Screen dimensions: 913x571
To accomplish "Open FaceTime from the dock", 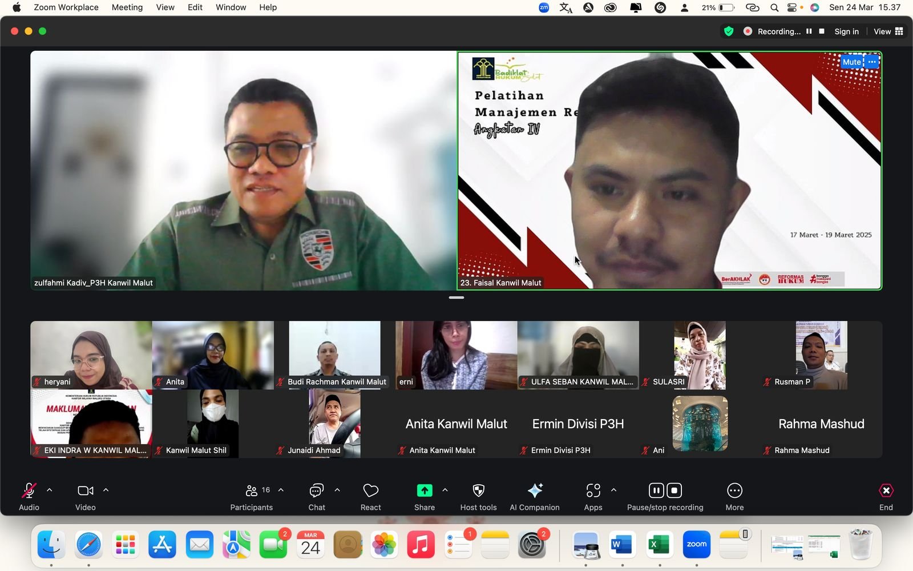I will pos(273,544).
